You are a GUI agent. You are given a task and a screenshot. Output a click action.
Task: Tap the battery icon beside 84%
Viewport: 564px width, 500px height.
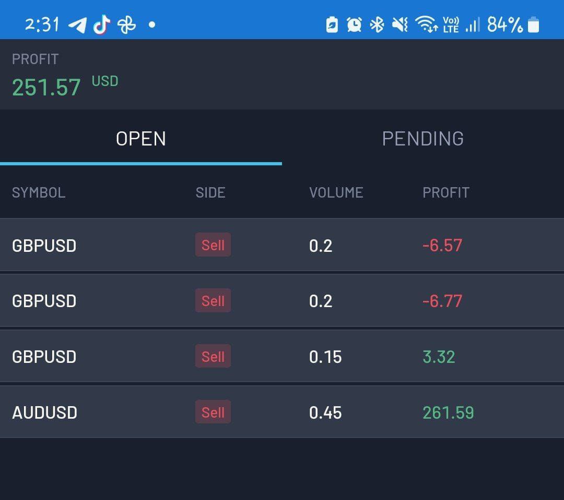click(x=533, y=25)
